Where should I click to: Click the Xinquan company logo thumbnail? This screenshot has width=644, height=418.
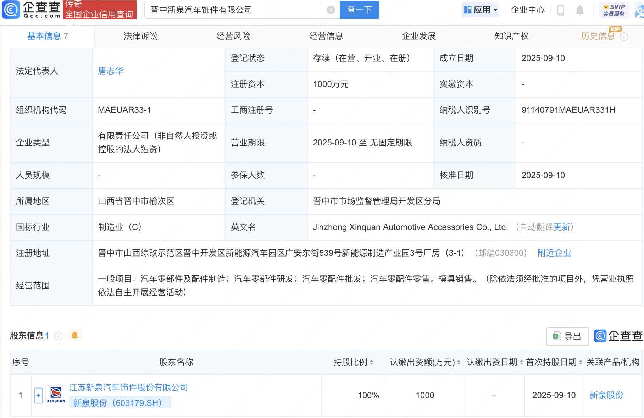pyautogui.click(x=56, y=395)
